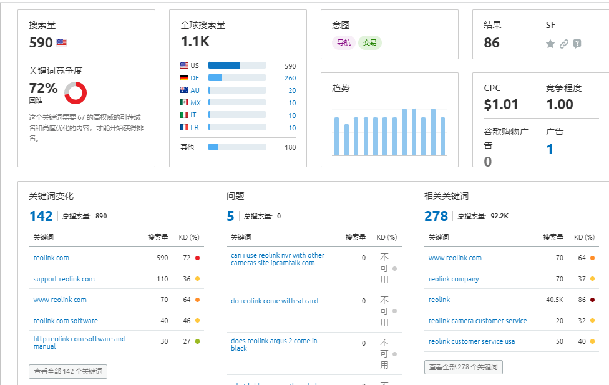Open the reolink com keyword link

coord(51,258)
